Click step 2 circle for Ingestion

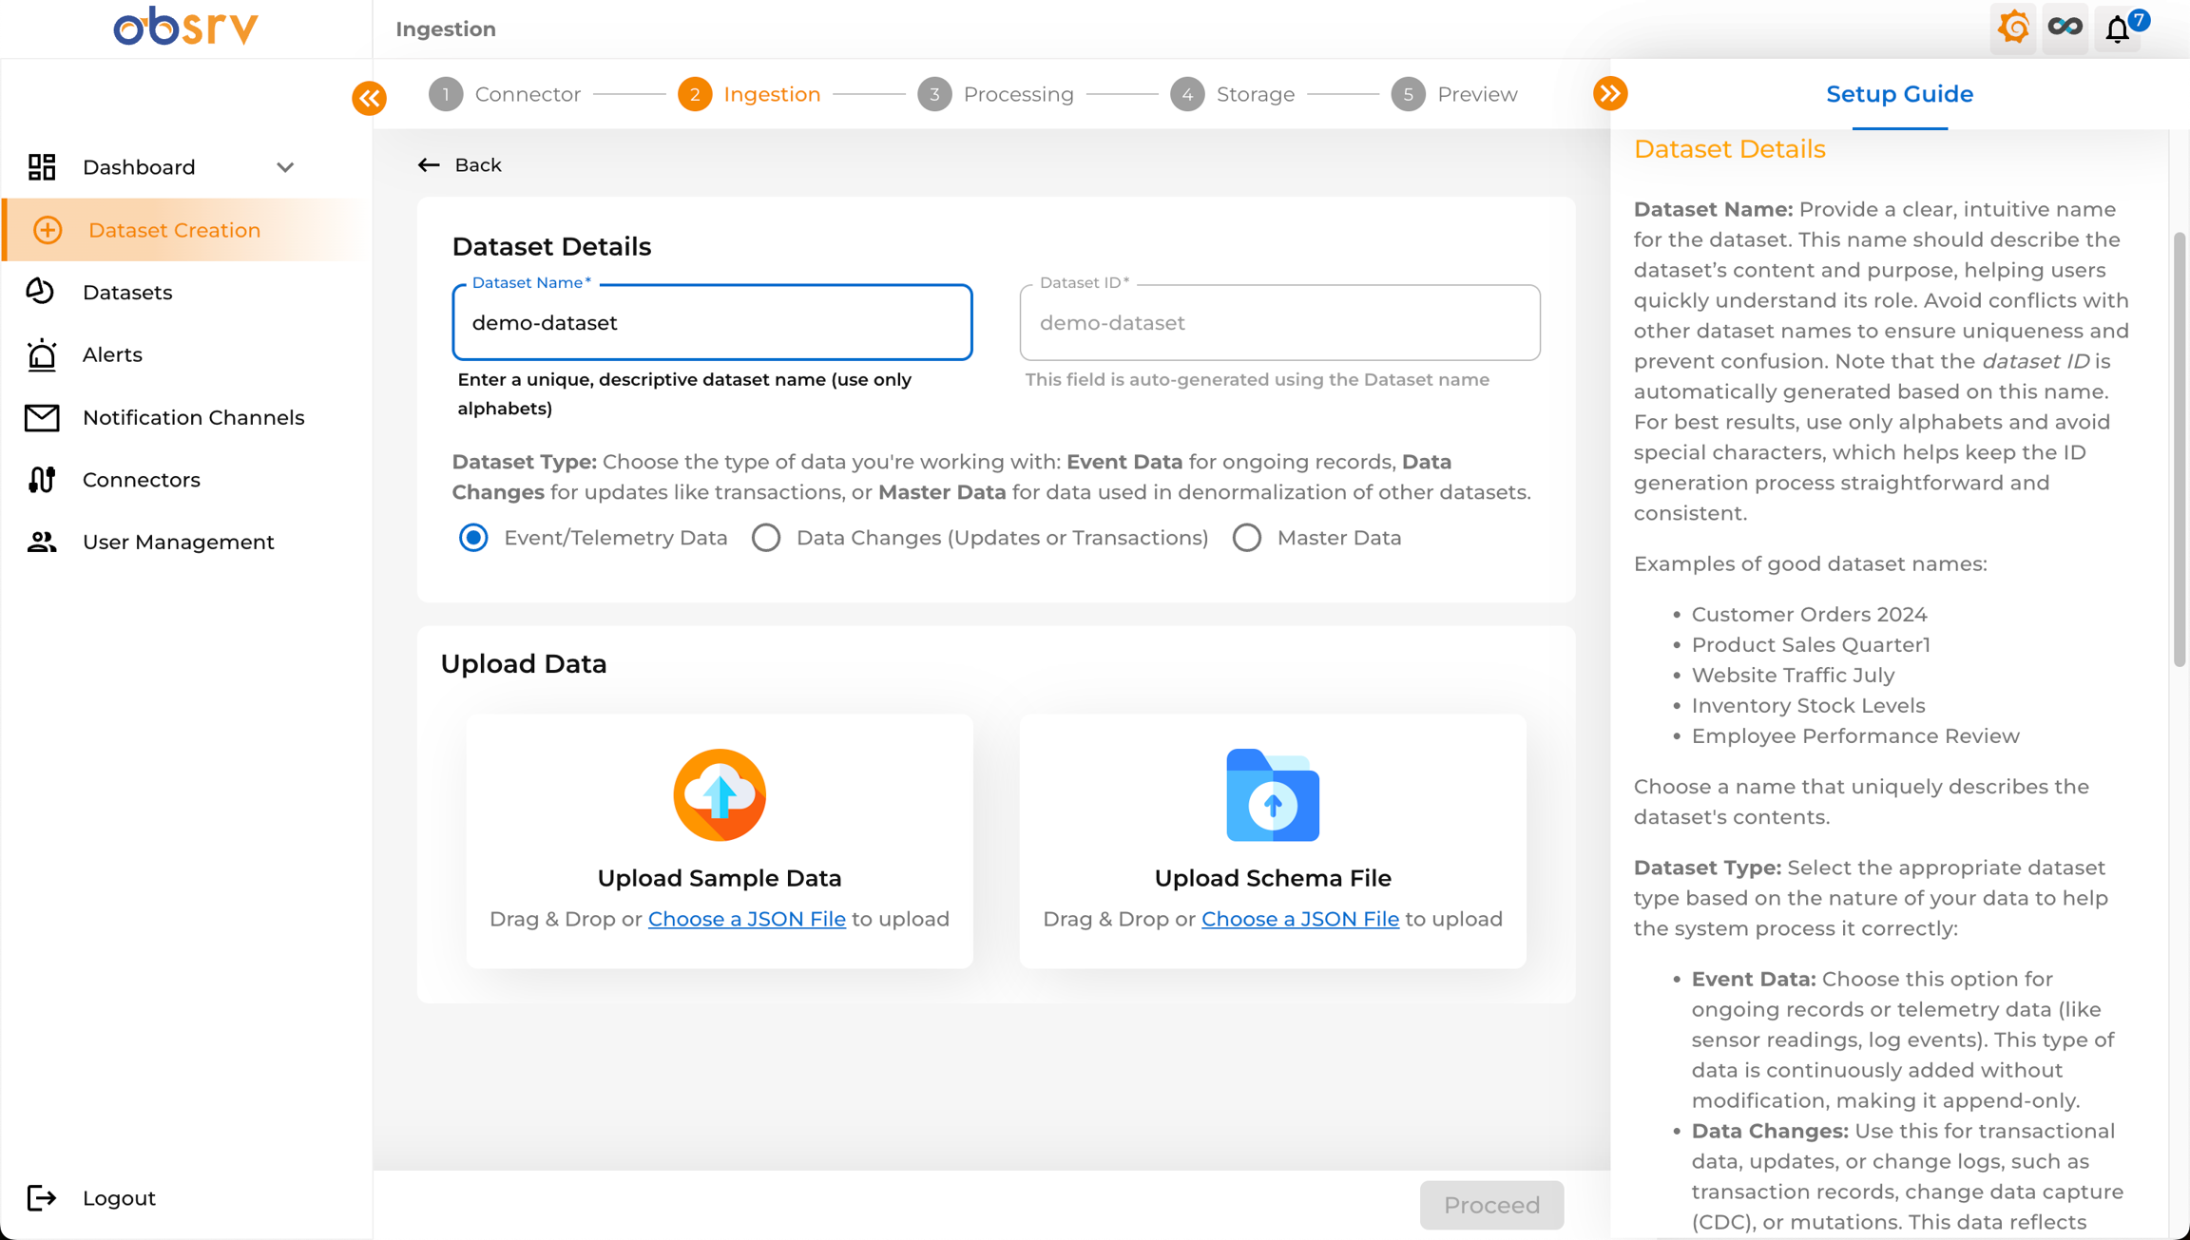695,94
